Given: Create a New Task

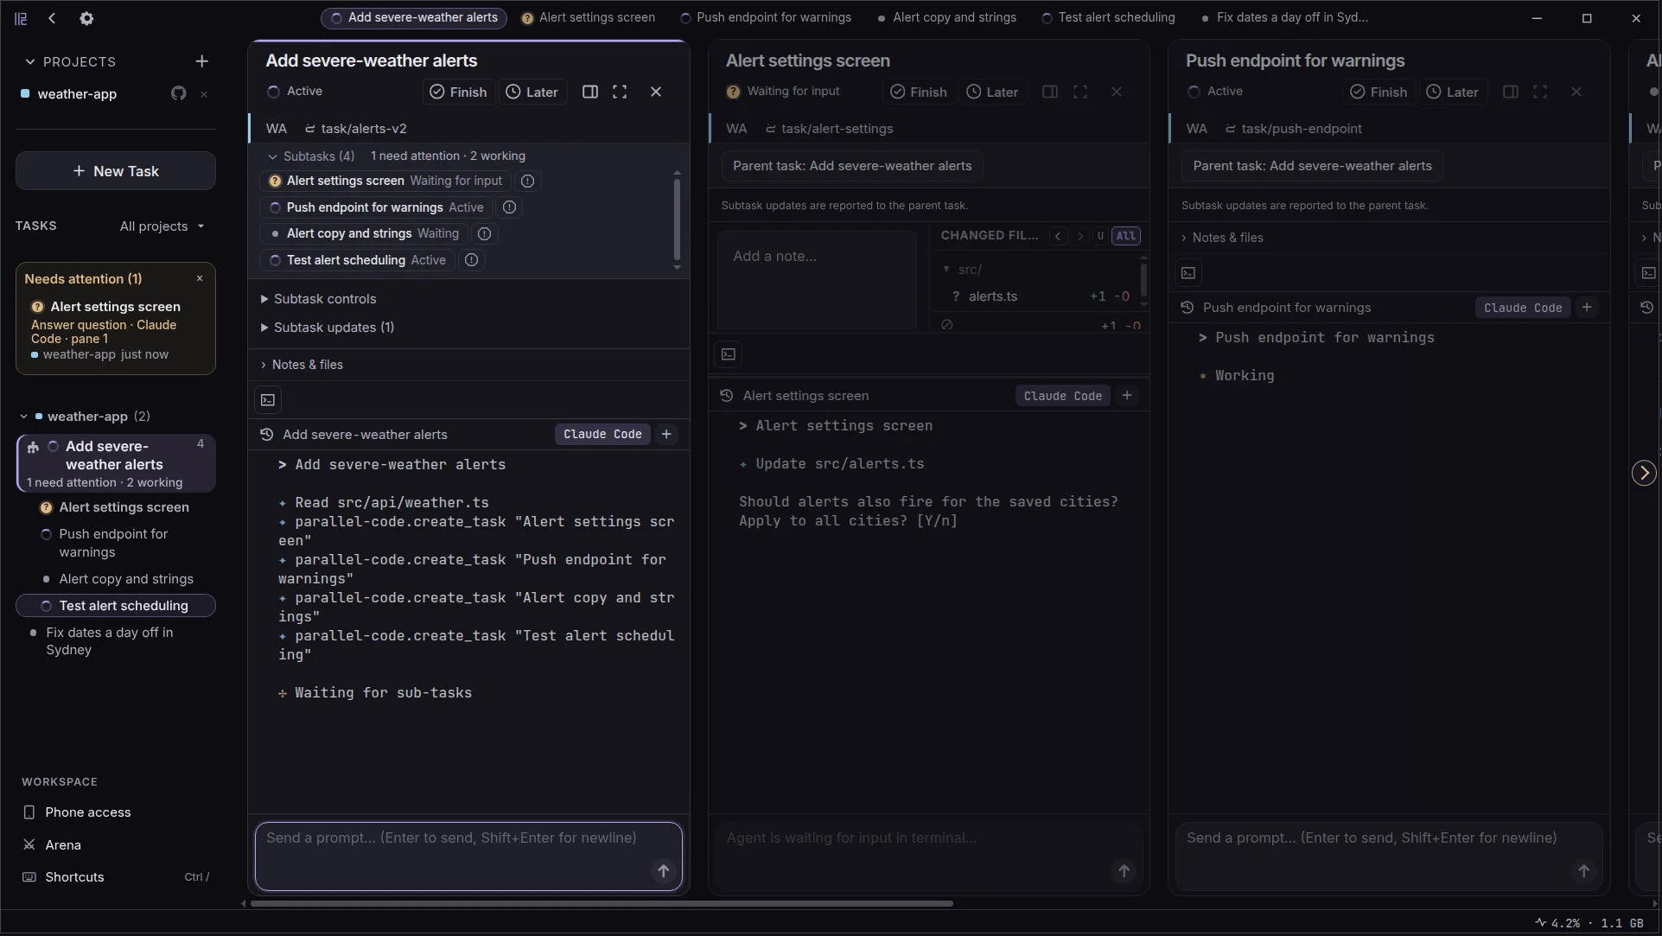Looking at the screenshot, I should coord(116,171).
